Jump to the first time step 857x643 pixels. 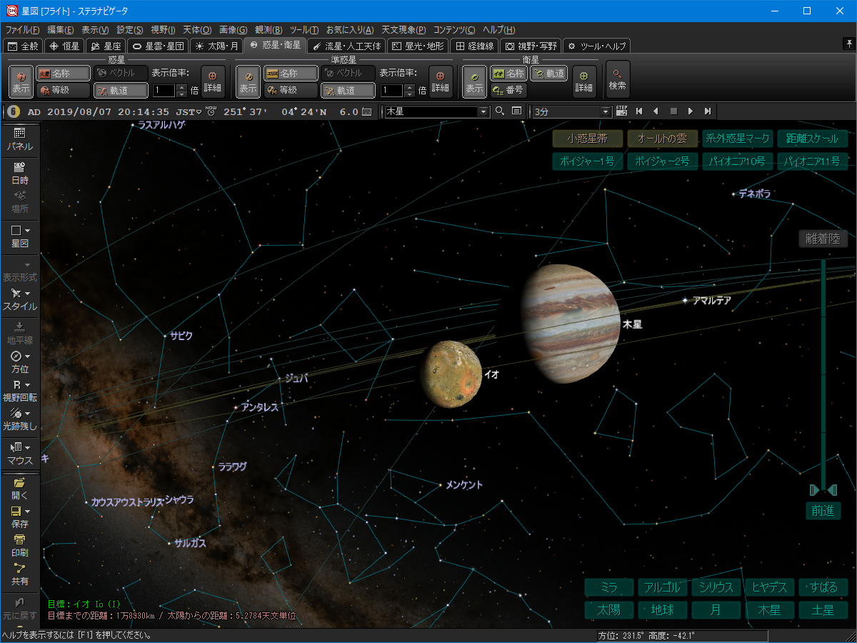(639, 111)
